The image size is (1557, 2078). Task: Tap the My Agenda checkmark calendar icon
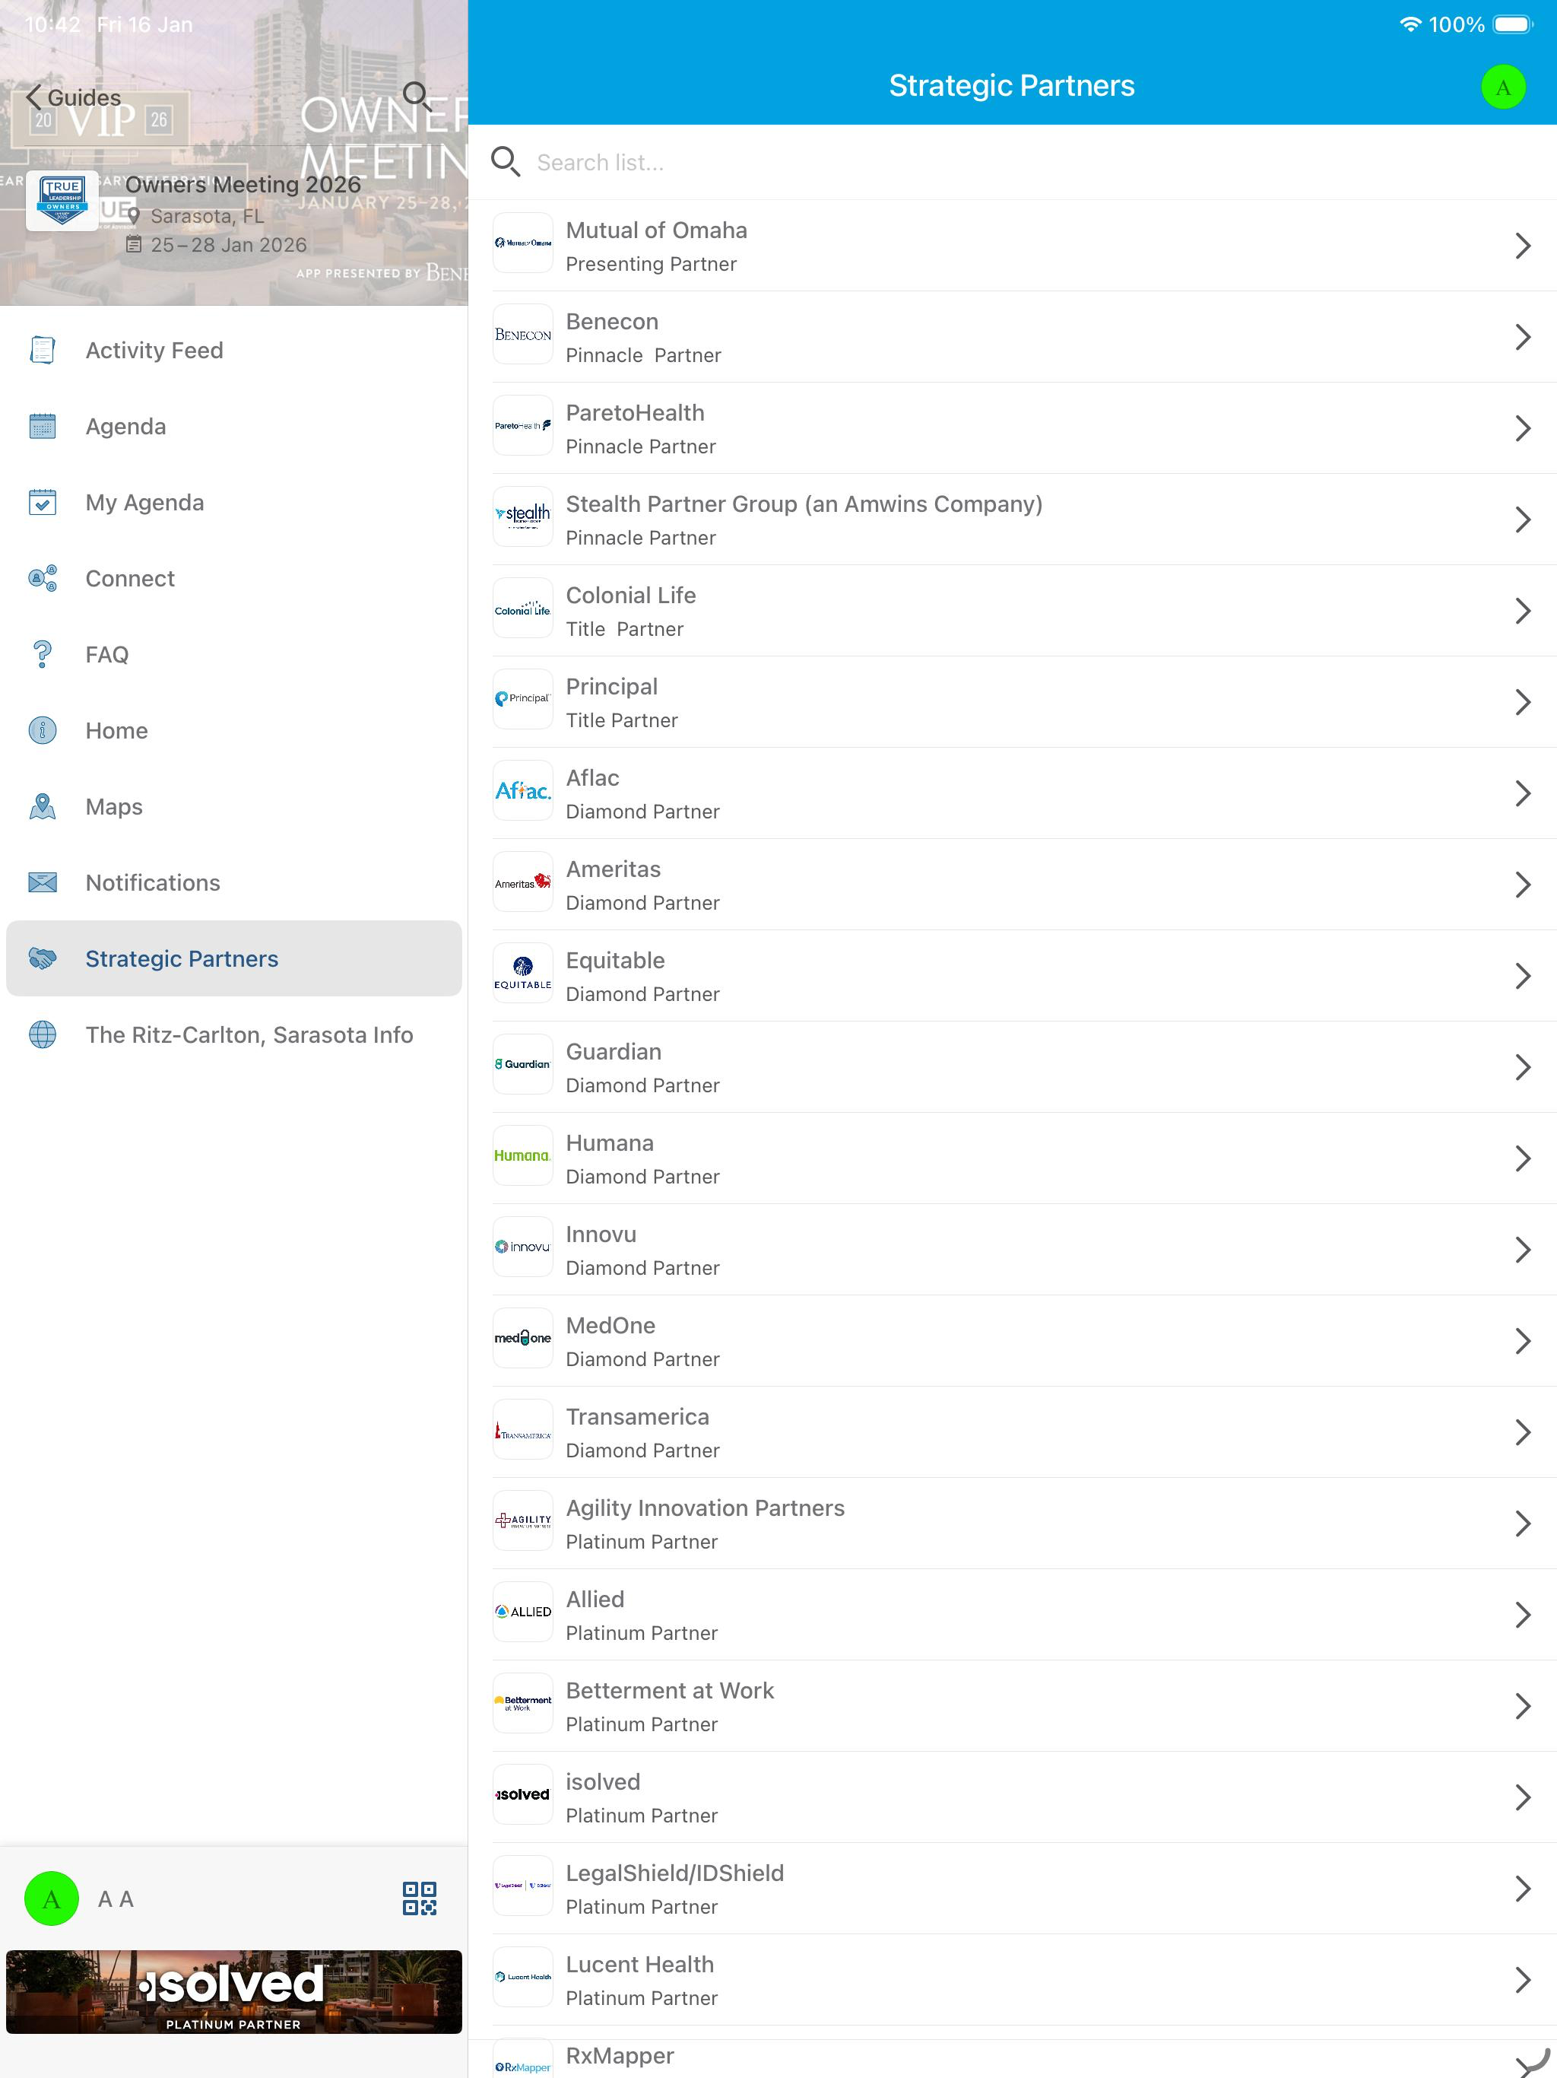pyautogui.click(x=43, y=503)
